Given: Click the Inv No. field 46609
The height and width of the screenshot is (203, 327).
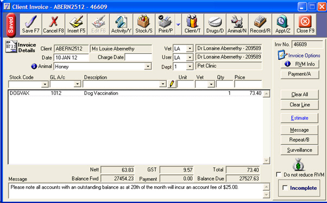Looking at the screenshot, I should pyautogui.click(x=307, y=45).
